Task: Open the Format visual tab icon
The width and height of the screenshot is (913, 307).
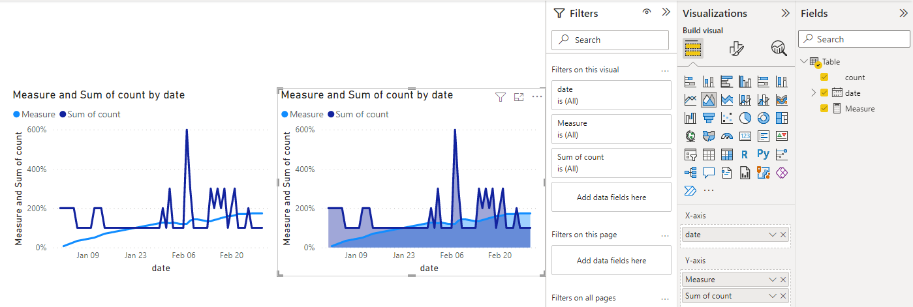Action: (x=736, y=48)
